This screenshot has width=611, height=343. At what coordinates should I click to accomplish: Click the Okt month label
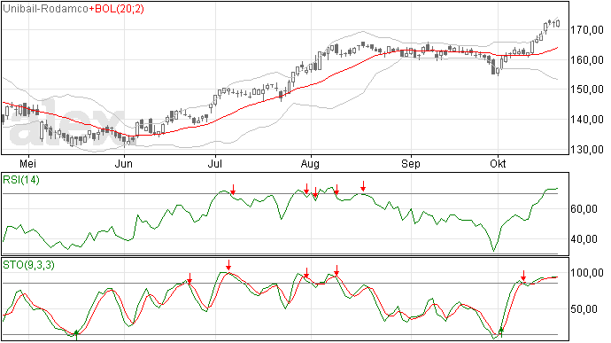[498, 163]
